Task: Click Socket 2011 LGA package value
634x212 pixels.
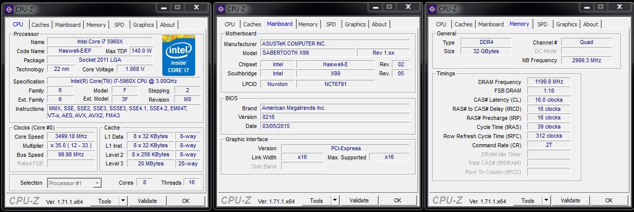Action: [100, 60]
